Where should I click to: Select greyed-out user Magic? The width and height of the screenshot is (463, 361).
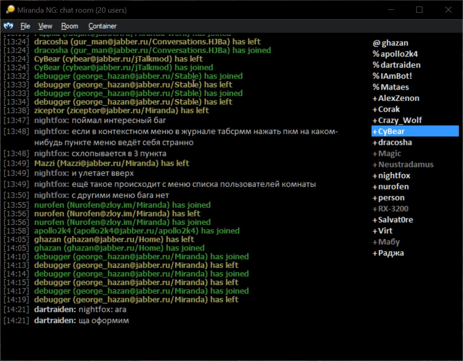(x=387, y=153)
